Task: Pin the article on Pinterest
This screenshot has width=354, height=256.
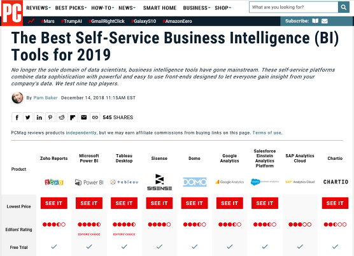Action: pyautogui.click(x=50, y=117)
